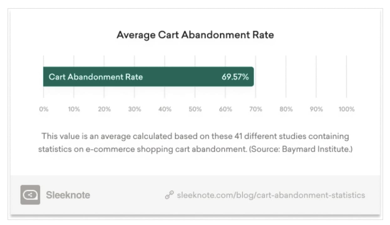Click the 80% axis label
The image size is (390, 225).
coord(286,109)
